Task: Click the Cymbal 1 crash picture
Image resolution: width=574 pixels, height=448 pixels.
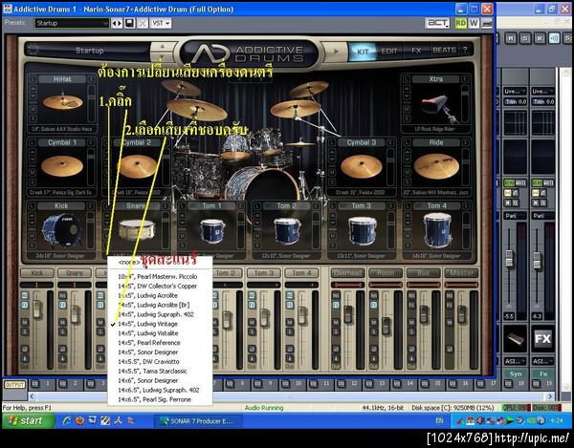Action: click(x=62, y=166)
